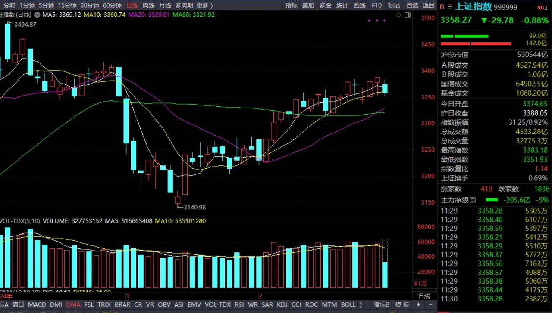Select the BOLL indicator tab

pos(348,304)
